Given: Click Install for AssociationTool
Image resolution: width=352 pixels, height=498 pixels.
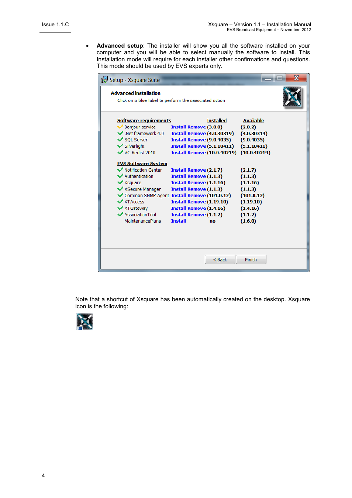Looking at the screenshot, I should tap(179, 215).
